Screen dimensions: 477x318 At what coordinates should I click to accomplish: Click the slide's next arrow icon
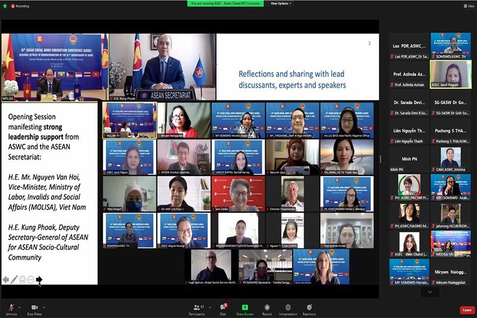pyautogui.click(x=39, y=279)
